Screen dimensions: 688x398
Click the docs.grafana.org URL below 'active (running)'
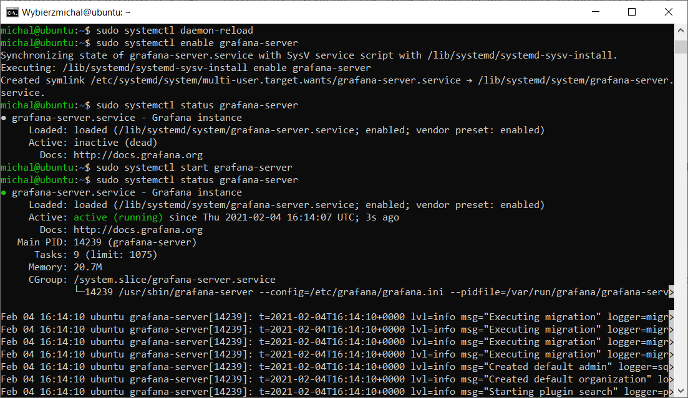pyautogui.click(x=138, y=230)
